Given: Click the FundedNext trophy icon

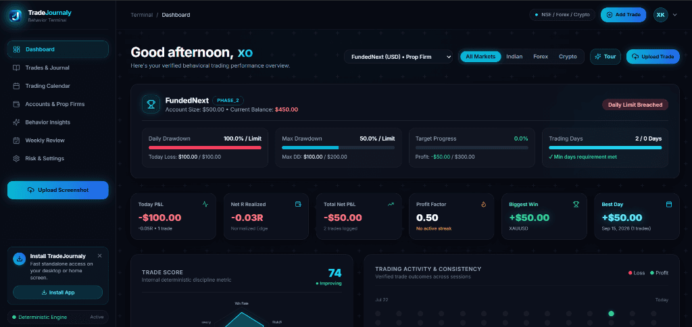Looking at the screenshot, I should click(151, 104).
